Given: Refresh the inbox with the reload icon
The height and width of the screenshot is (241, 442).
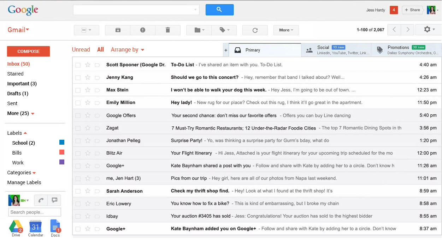Looking at the screenshot, I should click(255, 30).
